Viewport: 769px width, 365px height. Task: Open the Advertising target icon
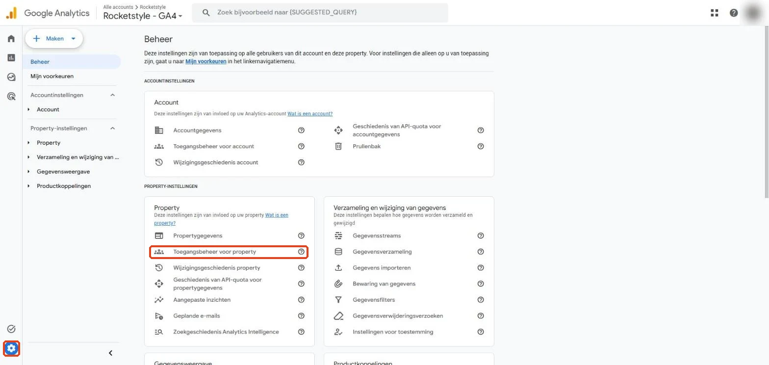(11, 96)
